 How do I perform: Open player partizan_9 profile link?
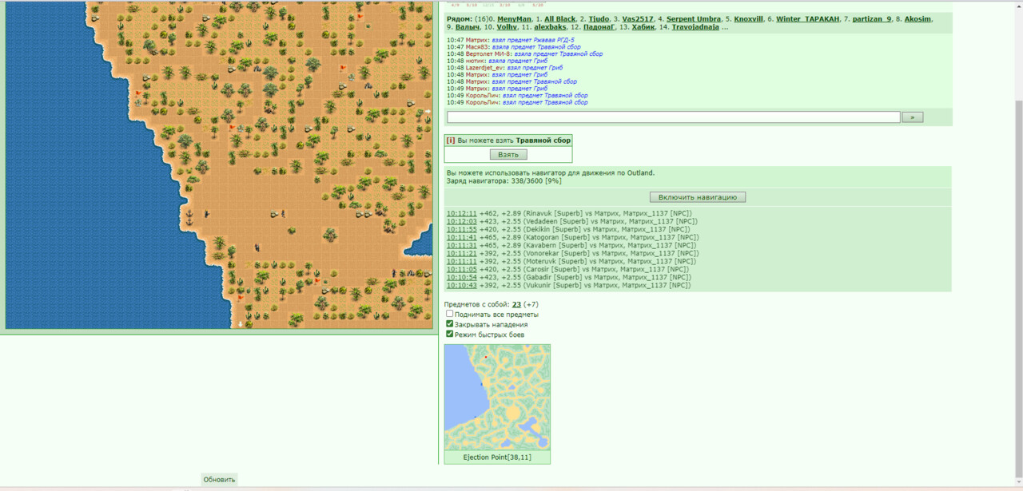coord(872,18)
